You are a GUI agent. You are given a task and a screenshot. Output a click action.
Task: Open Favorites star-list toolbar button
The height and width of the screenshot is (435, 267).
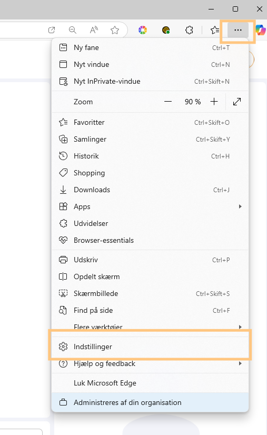point(214,30)
